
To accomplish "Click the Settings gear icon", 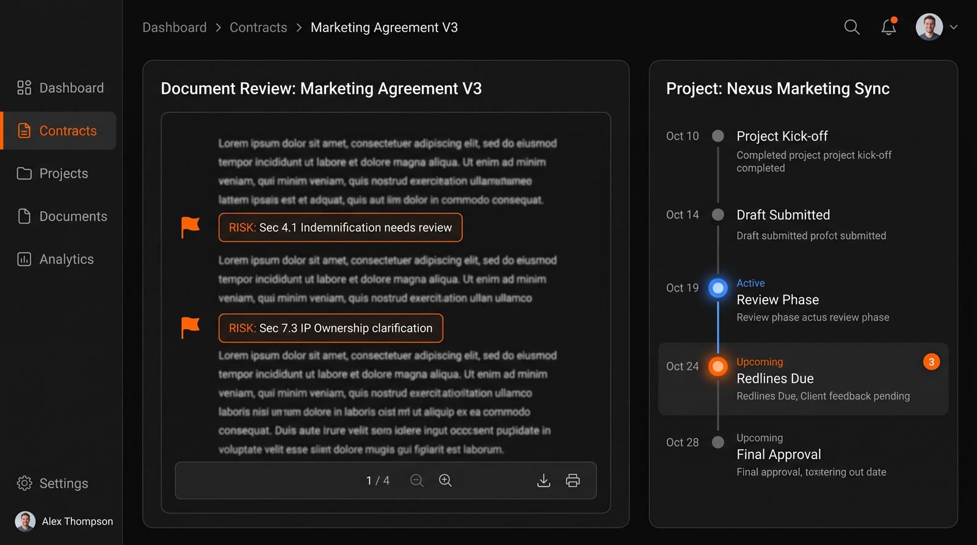I will pyautogui.click(x=24, y=483).
